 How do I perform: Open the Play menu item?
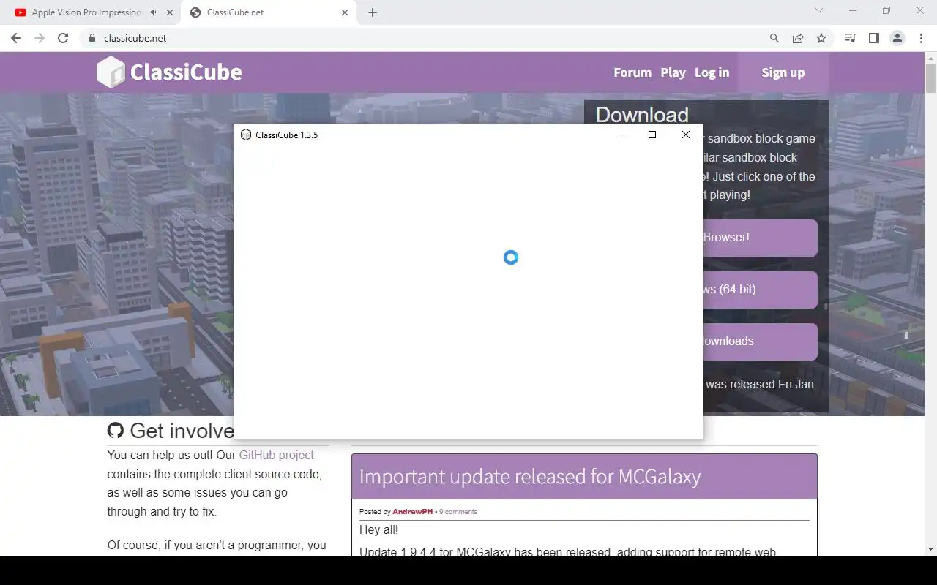673,72
